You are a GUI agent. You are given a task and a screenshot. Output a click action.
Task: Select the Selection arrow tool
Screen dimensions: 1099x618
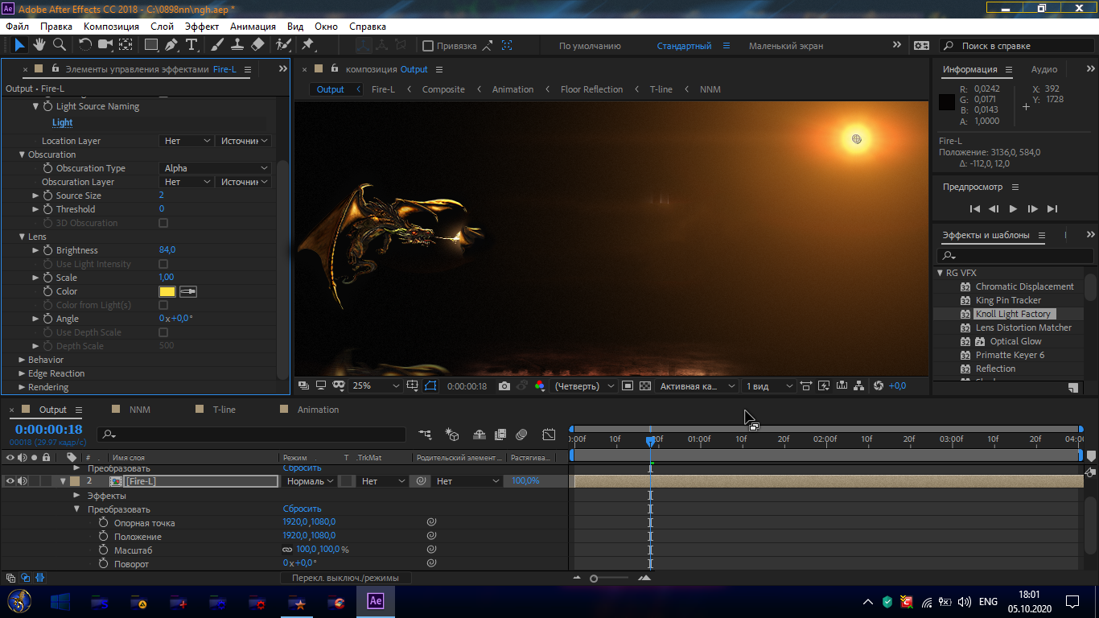pos(19,45)
